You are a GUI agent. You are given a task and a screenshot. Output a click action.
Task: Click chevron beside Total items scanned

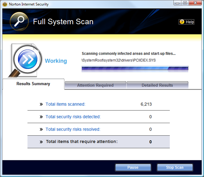click(x=41, y=104)
